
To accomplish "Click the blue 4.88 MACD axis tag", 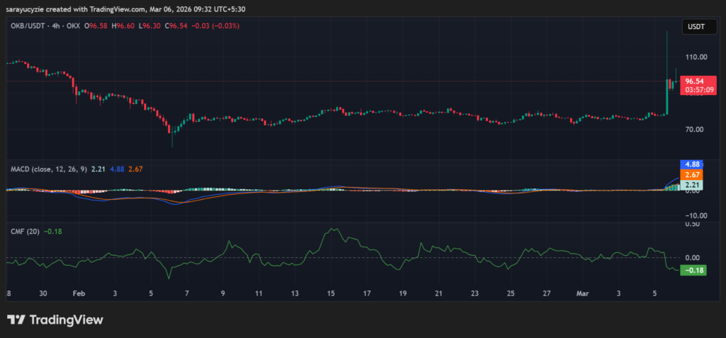I will pyautogui.click(x=691, y=164).
